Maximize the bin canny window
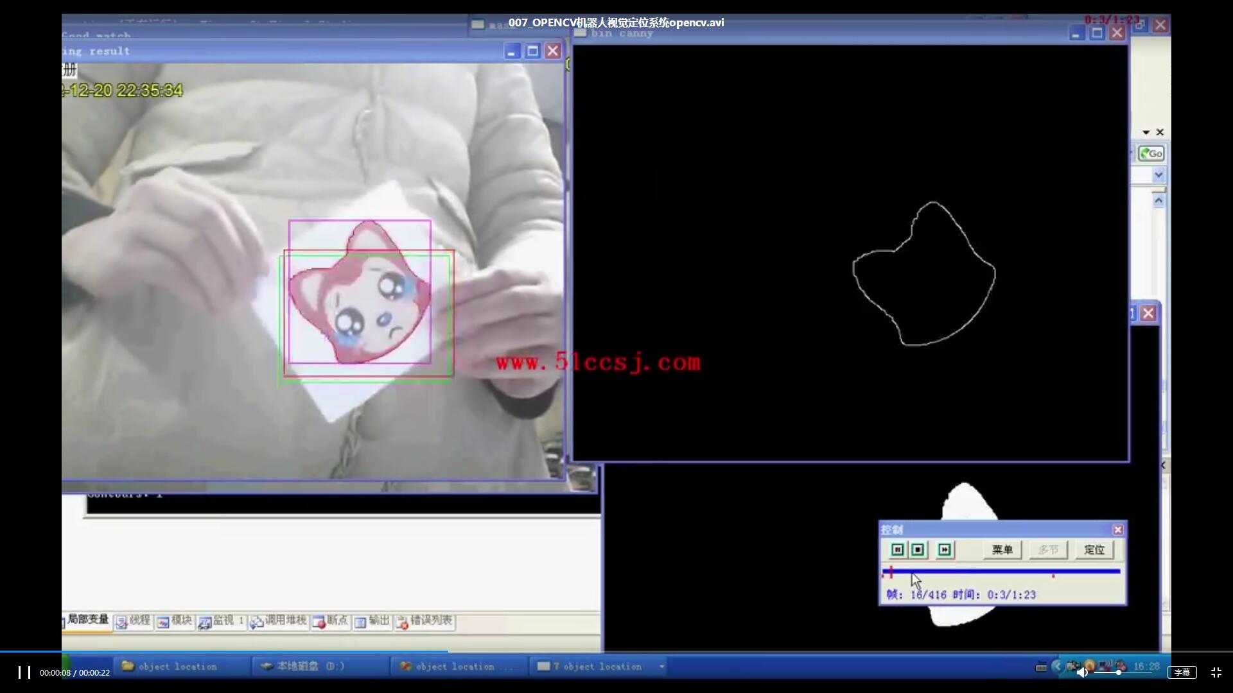 click(x=1097, y=33)
